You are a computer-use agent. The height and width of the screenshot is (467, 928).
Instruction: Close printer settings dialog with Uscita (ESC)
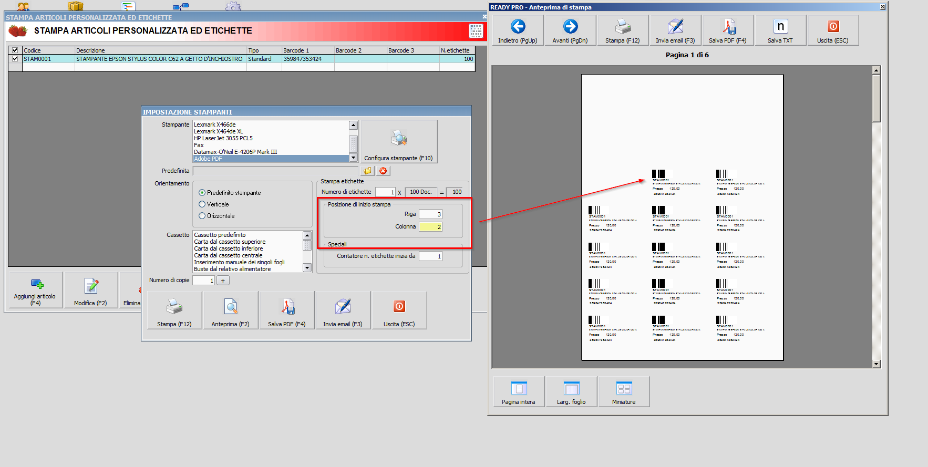399,310
